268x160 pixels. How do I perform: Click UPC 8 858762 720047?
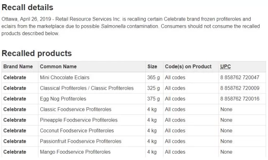(x=240, y=77)
